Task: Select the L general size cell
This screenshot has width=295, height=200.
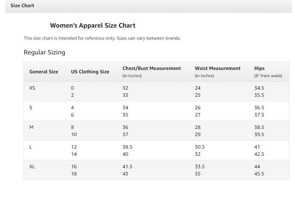Action: click(31, 147)
